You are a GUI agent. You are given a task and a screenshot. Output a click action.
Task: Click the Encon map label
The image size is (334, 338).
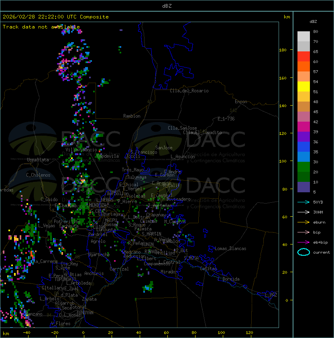(x=241, y=102)
